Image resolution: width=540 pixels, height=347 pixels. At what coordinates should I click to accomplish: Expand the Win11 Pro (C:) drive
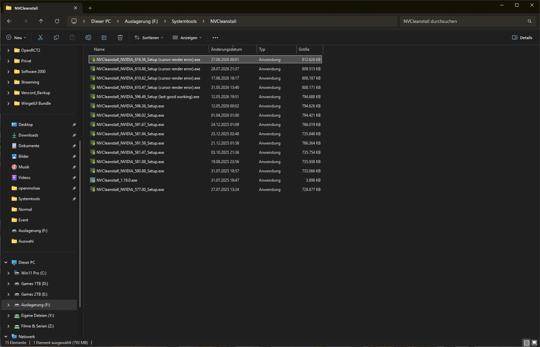[8, 273]
